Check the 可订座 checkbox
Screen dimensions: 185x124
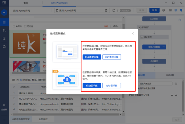[x=25, y=26]
